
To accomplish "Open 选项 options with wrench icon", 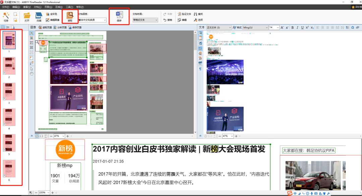I will click(x=198, y=20).
